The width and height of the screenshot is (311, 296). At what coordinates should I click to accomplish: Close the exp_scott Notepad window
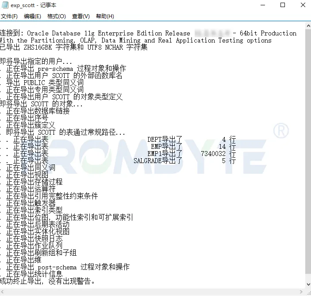303,5
